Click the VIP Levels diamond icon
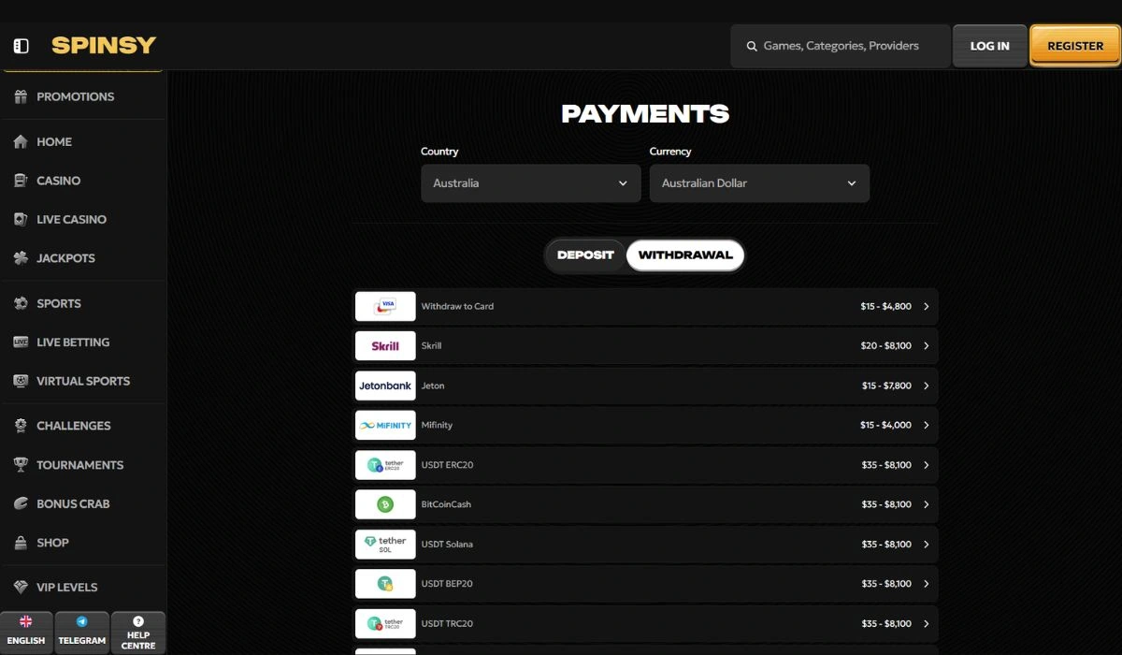Viewport: 1122px width, 655px height. point(21,588)
